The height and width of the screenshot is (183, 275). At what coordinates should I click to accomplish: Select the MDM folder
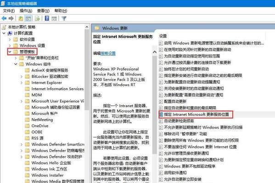pyautogui.click(x=36, y=95)
